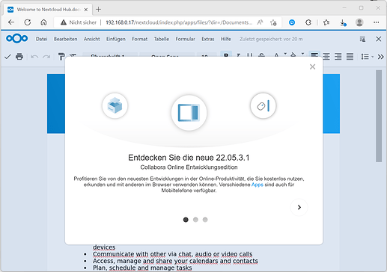Click the clone formatting paintbrush icon

[x=61, y=57]
